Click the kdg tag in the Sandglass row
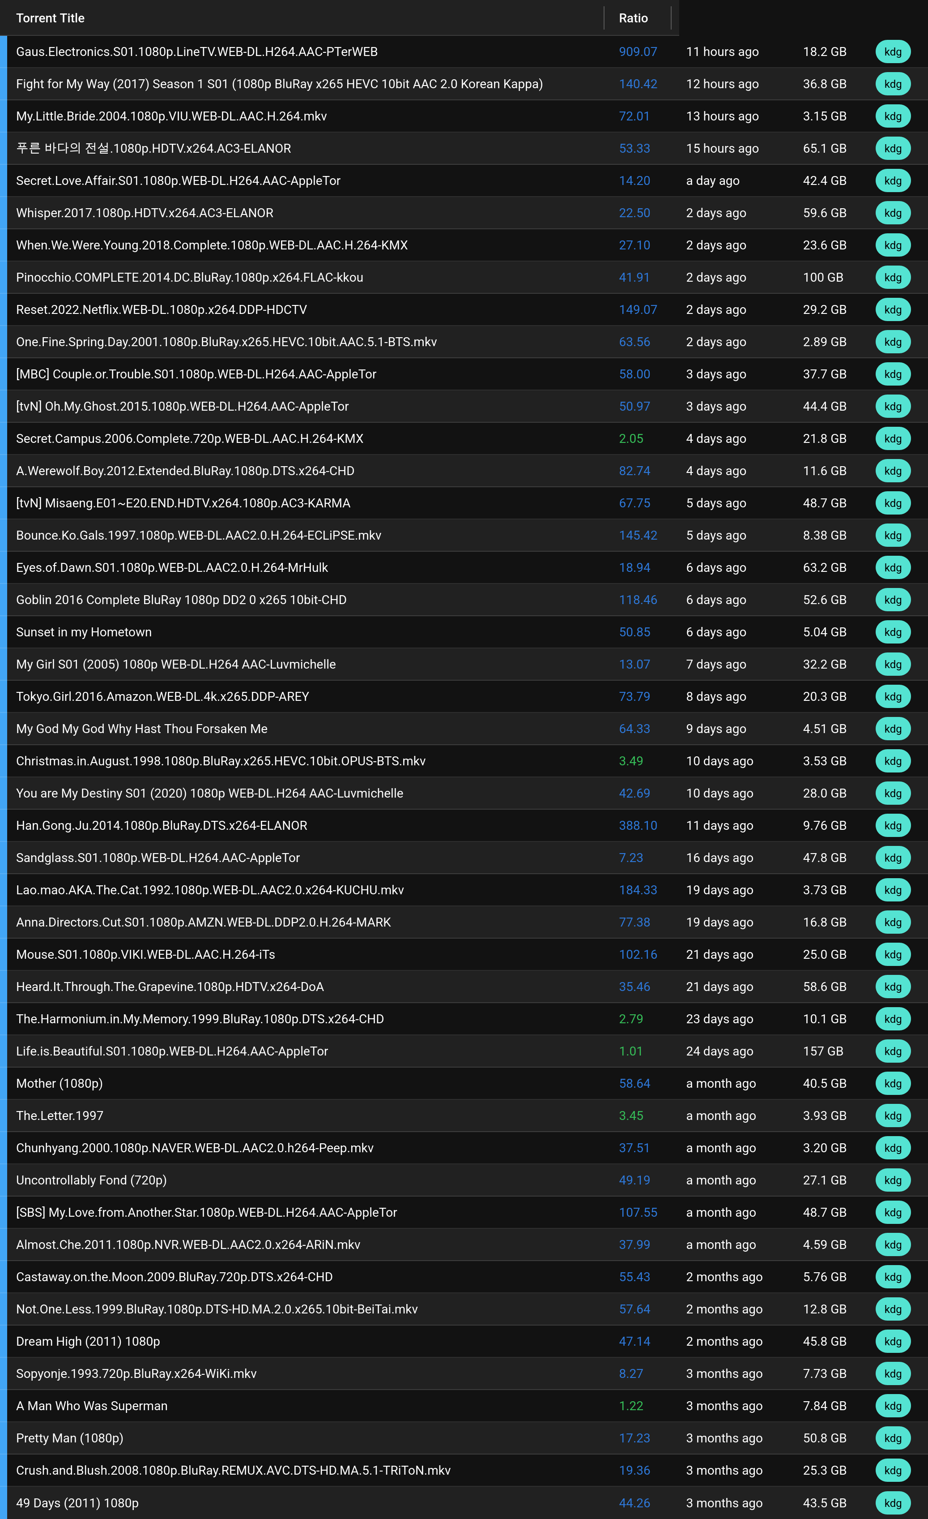This screenshot has height=1519, width=928. (893, 858)
